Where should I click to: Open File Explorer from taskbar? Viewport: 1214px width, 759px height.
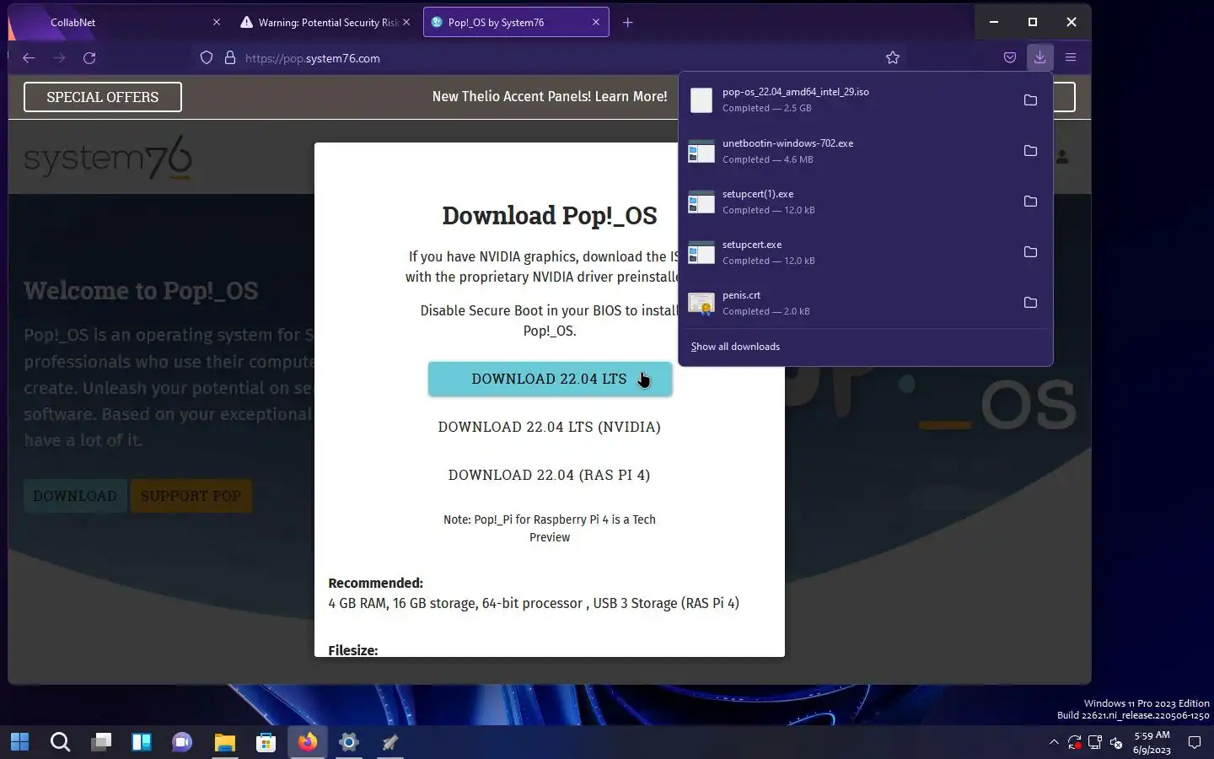click(x=224, y=742)
